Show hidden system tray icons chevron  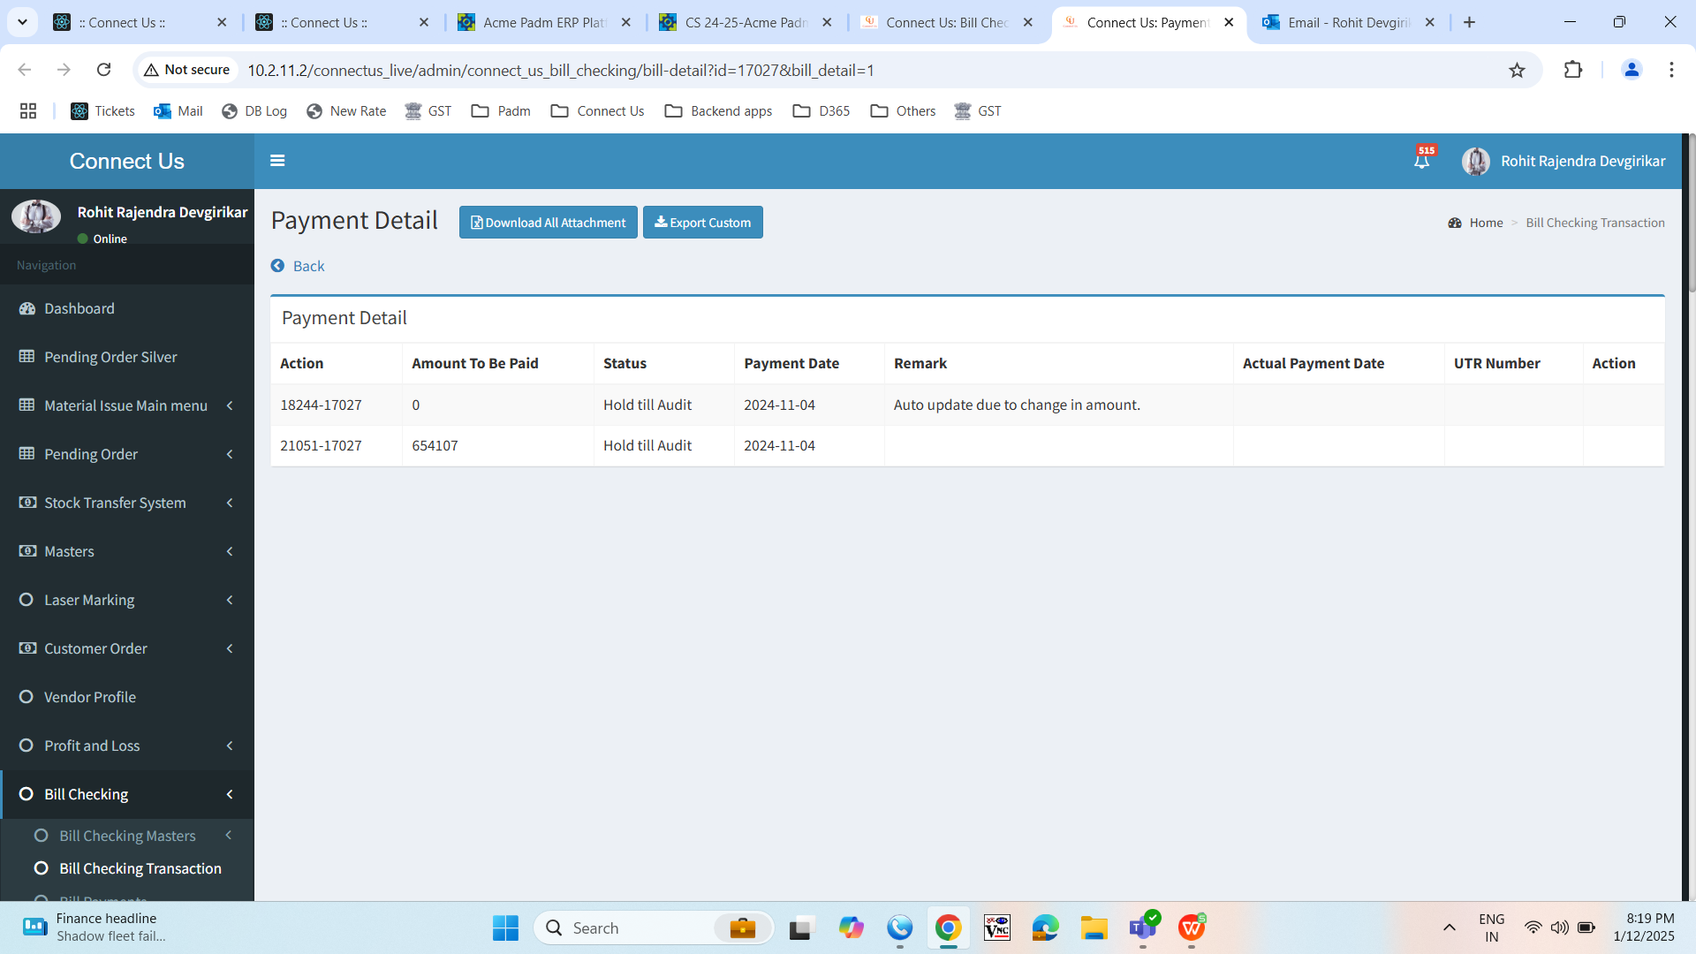point(1450,927)
